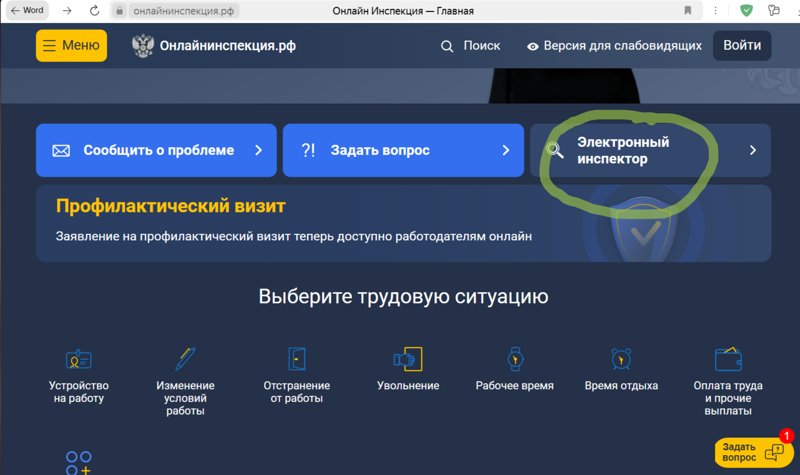800x475 pixels.
Task: Click the chevron on 'Задать вопрос' card
Action: click(506, 150)
